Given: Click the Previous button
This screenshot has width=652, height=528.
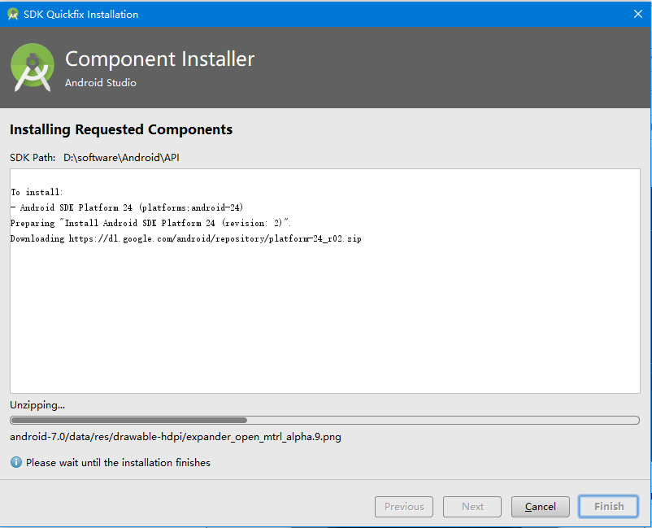Looking at the screenshot, I should 404,507.
